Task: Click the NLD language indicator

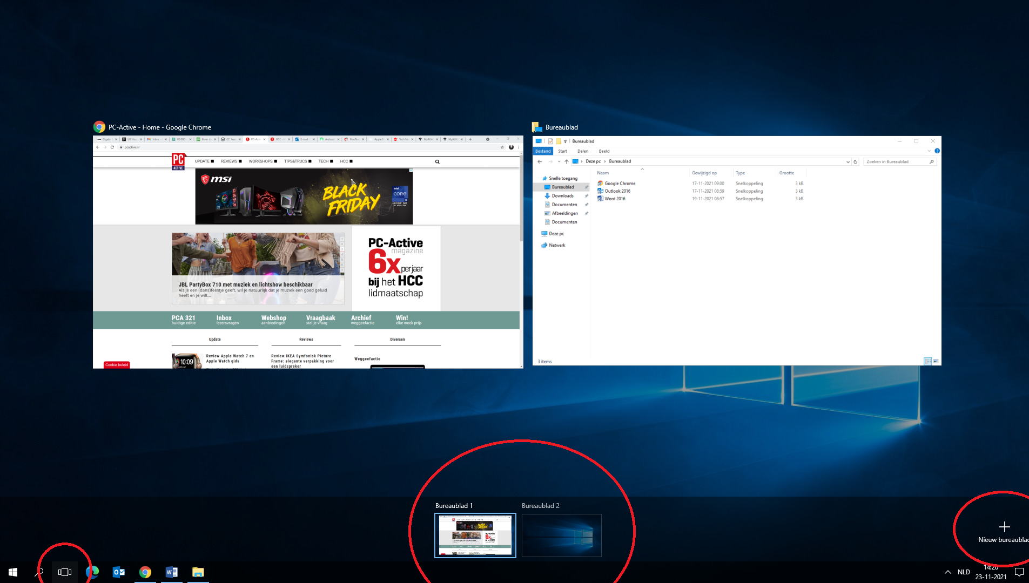Action: 964,572
